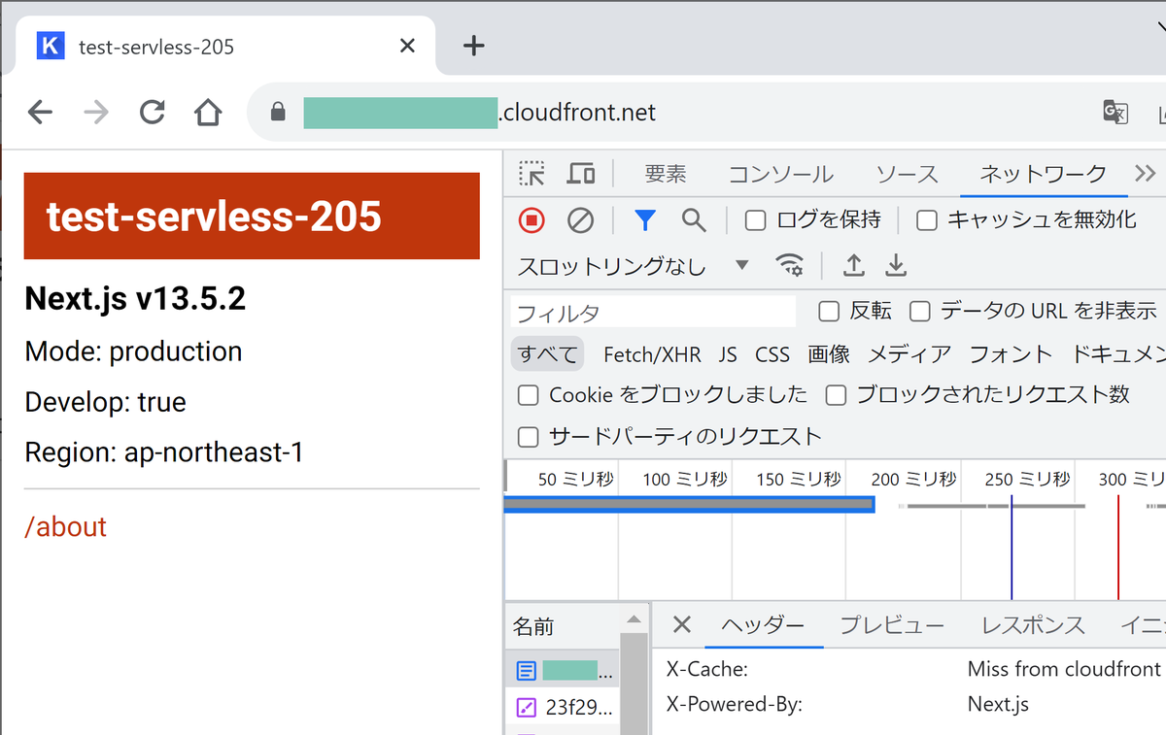
Task: Click the X-Powered-By header name
Action: (734, 705)
